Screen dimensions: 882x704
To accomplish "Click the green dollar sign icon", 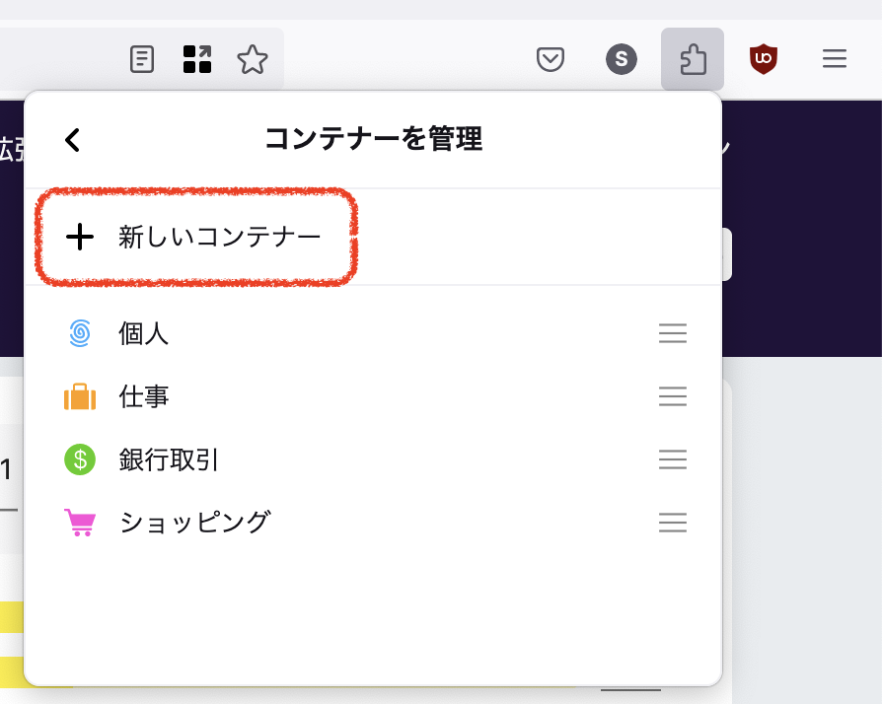I will point(80,459).
